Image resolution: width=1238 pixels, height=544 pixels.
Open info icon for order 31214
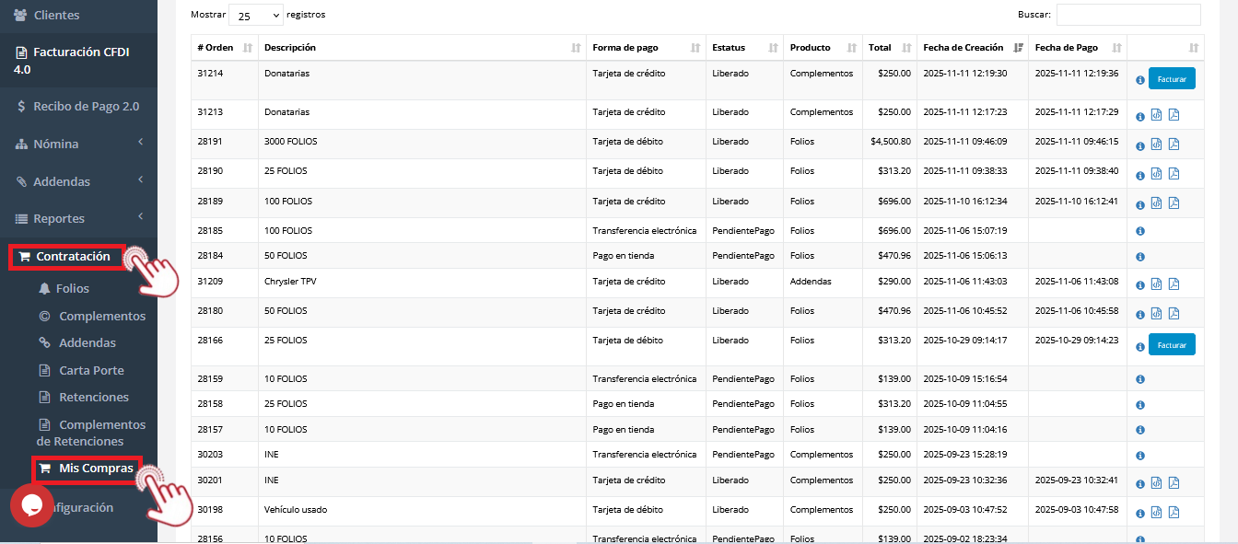(1140, 80)
